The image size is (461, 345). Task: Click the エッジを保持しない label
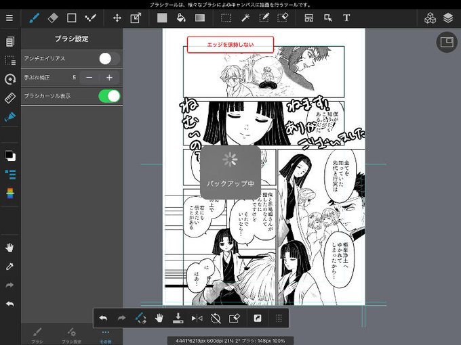[230, 45]
